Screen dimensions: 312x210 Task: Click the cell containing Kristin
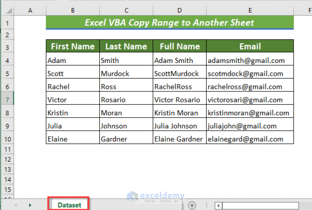pyautogui.click(x=73, y=111)
